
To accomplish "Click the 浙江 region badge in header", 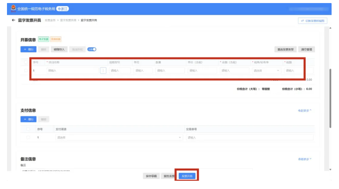I will [63, 9].
